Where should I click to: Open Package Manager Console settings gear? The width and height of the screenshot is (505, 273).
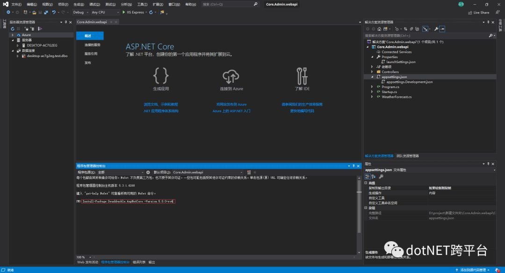pyautogui.click(x=148, y=172)
